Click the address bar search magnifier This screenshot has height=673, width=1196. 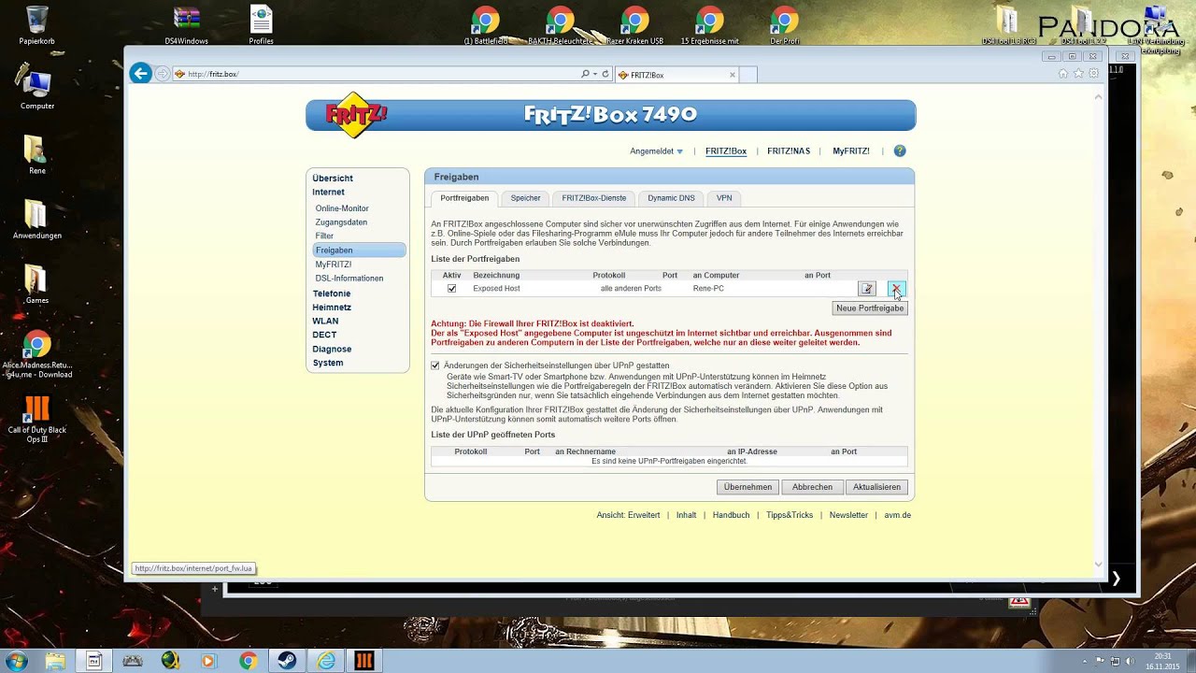[586, 74]
